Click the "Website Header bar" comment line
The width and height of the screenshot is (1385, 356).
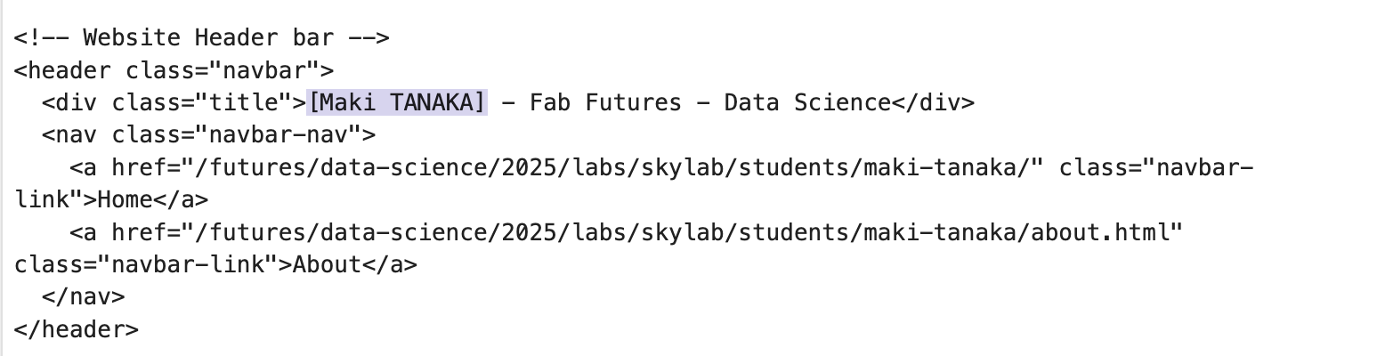[x=201, y=38]
